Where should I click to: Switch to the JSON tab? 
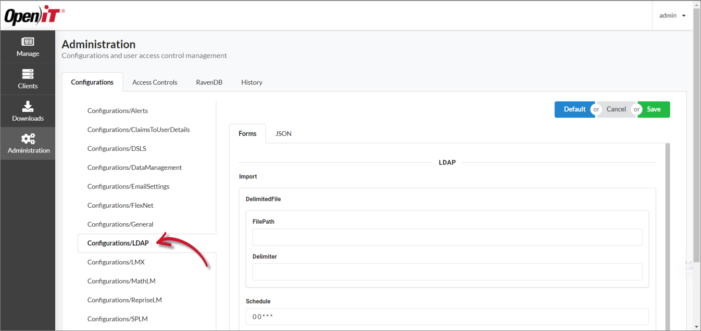tap(283, 134)
